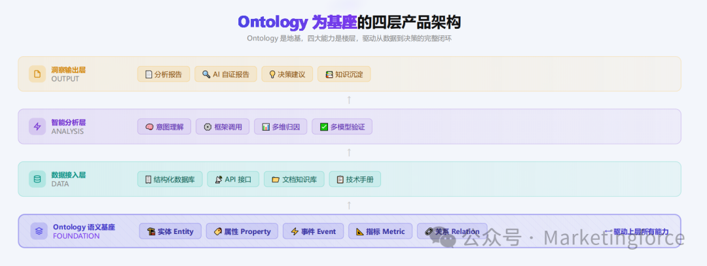Open the 知识沉淀 chip

pyautogui.click(x=344, y=74)
